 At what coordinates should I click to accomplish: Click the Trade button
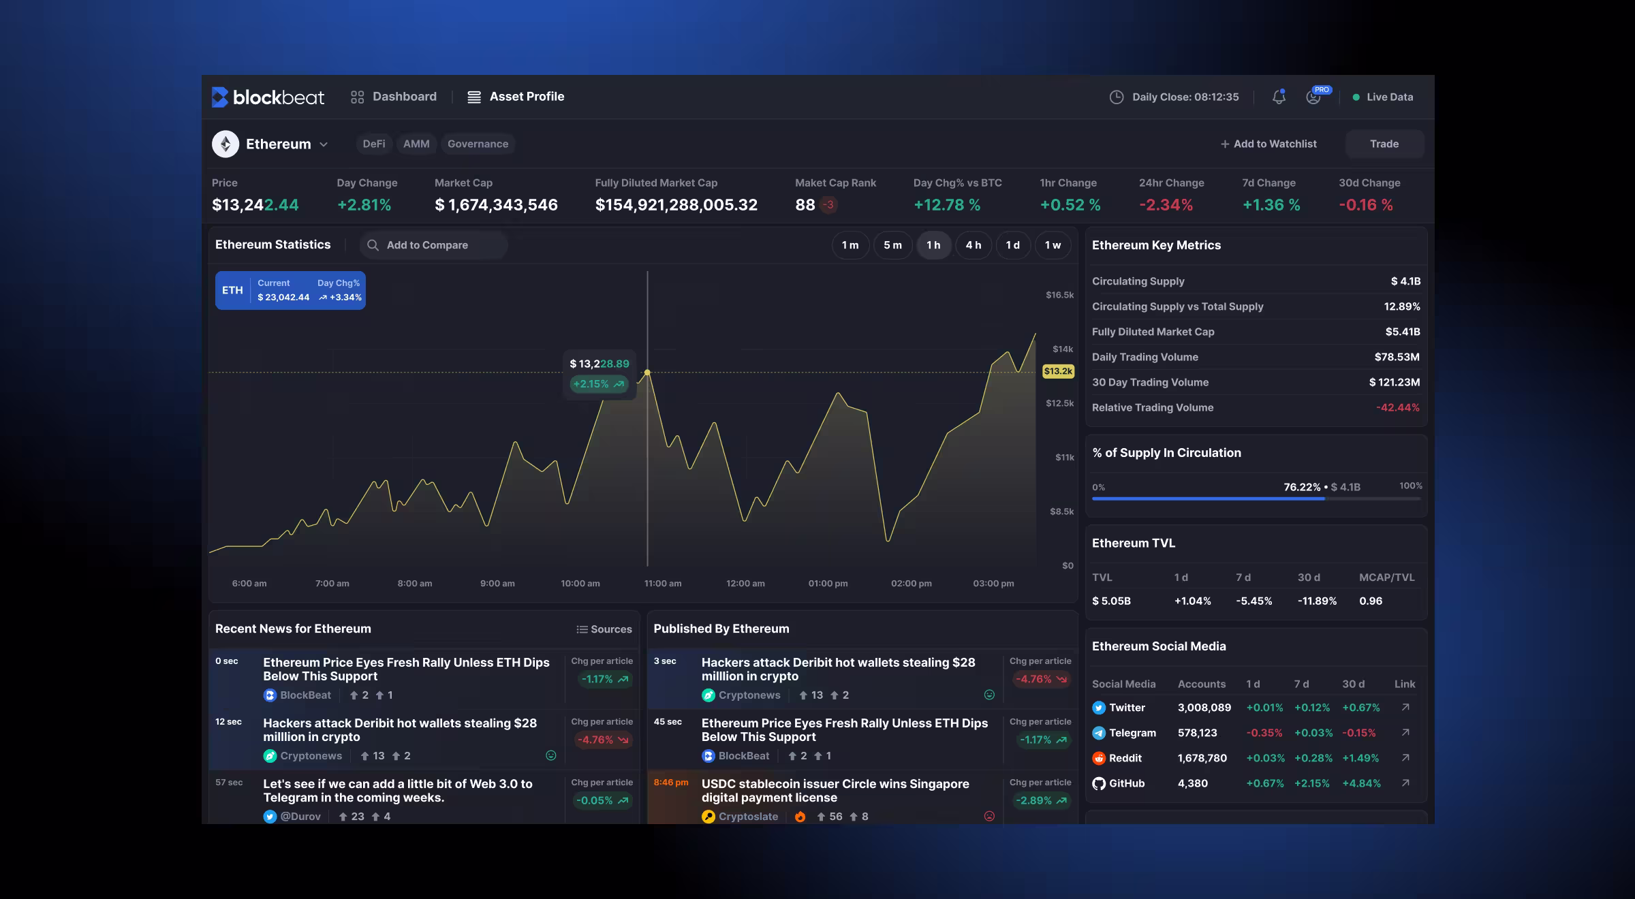[1384, 144]
